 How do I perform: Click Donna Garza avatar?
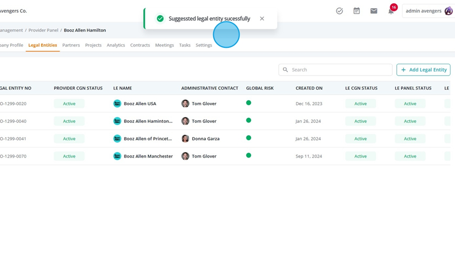click(x=185, y=139)
